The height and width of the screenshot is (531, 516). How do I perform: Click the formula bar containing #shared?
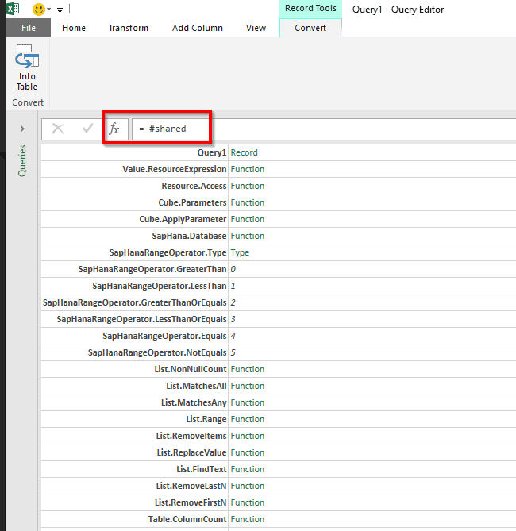pos(318,129)
